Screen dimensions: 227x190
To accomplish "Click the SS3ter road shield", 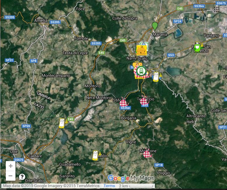I will point(125,108).
